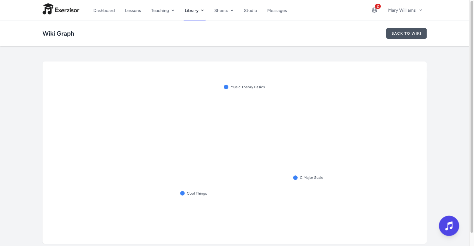474x246 pixels.
Task: Click the Cool Things label
Action: point(197,193)
